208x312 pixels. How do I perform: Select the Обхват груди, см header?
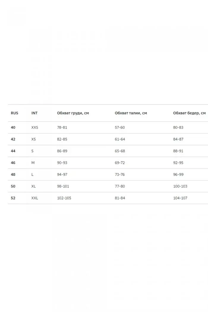(73, 113)
